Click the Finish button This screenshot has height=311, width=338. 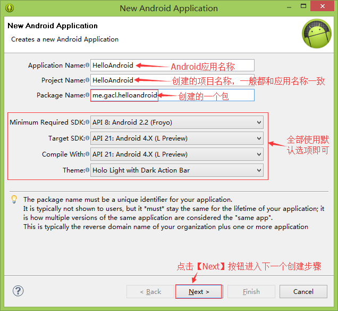[x=251, y=292]
